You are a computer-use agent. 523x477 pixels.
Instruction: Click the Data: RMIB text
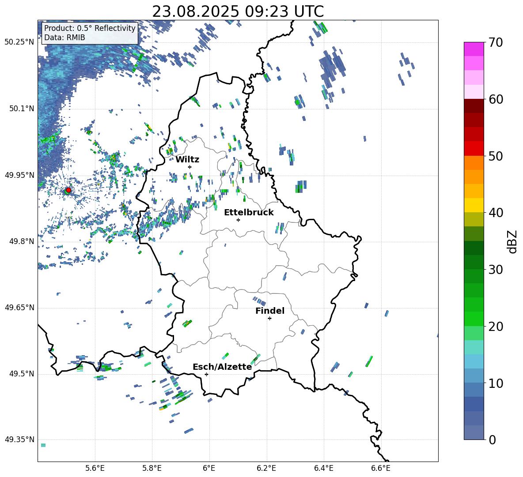(x=64, y=38)
